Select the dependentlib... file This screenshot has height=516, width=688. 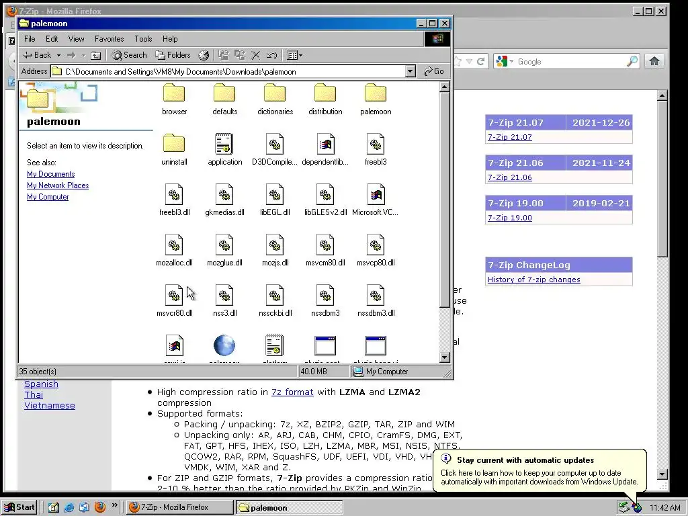325,150
